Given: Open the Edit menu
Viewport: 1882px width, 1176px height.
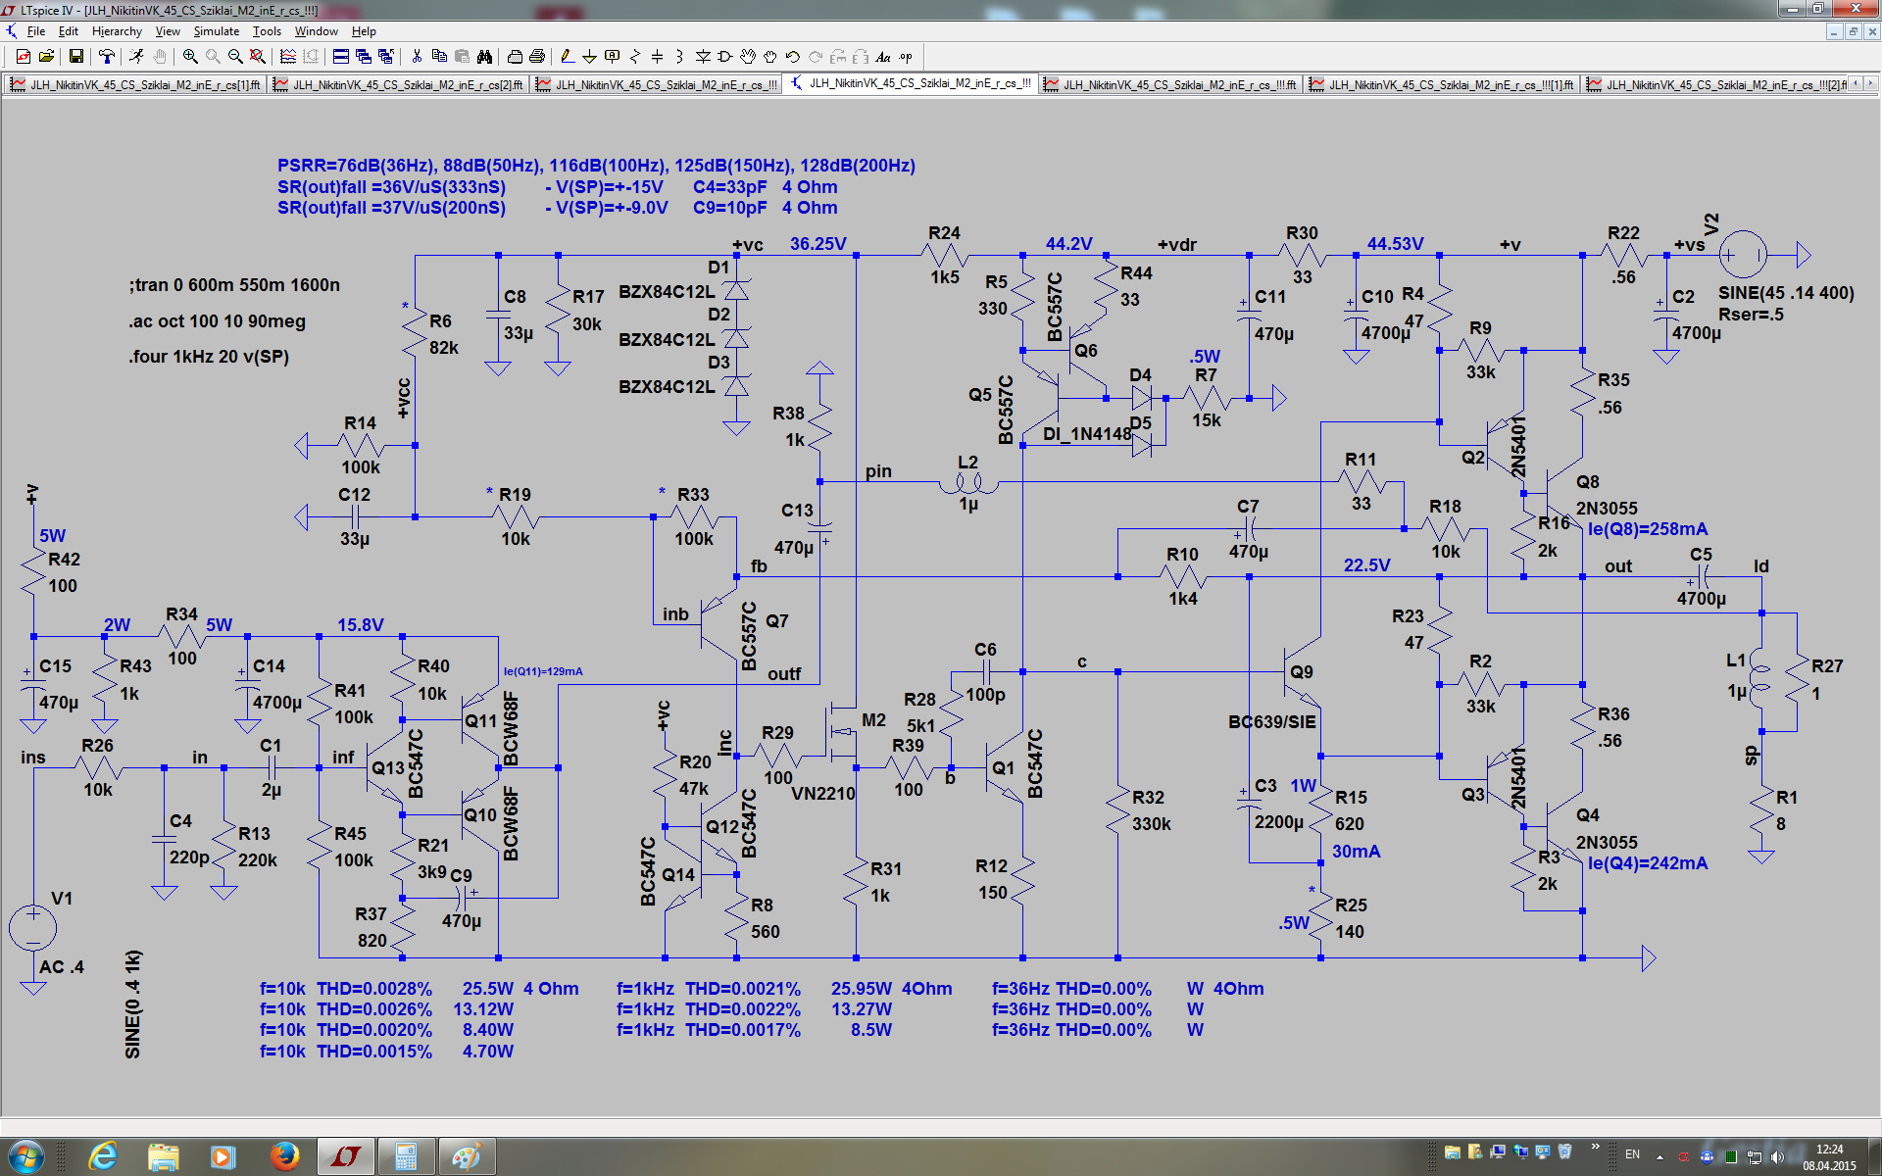Looking at the screenshot, I should (68, 31).
